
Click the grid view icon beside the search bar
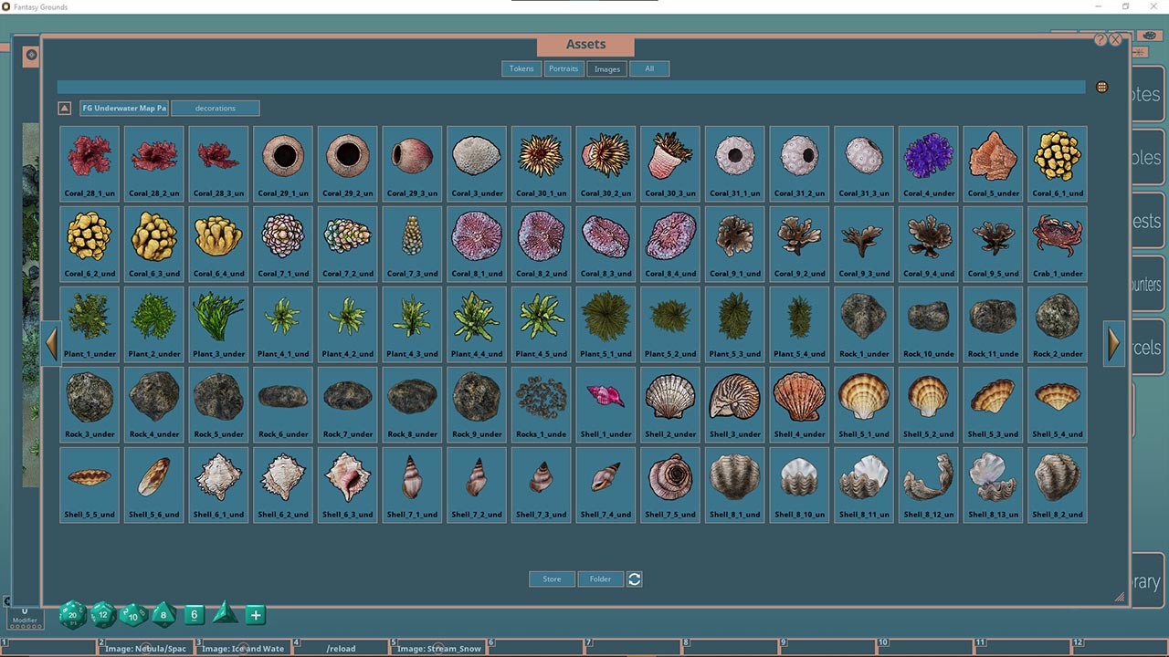[x=1101, y=86]
